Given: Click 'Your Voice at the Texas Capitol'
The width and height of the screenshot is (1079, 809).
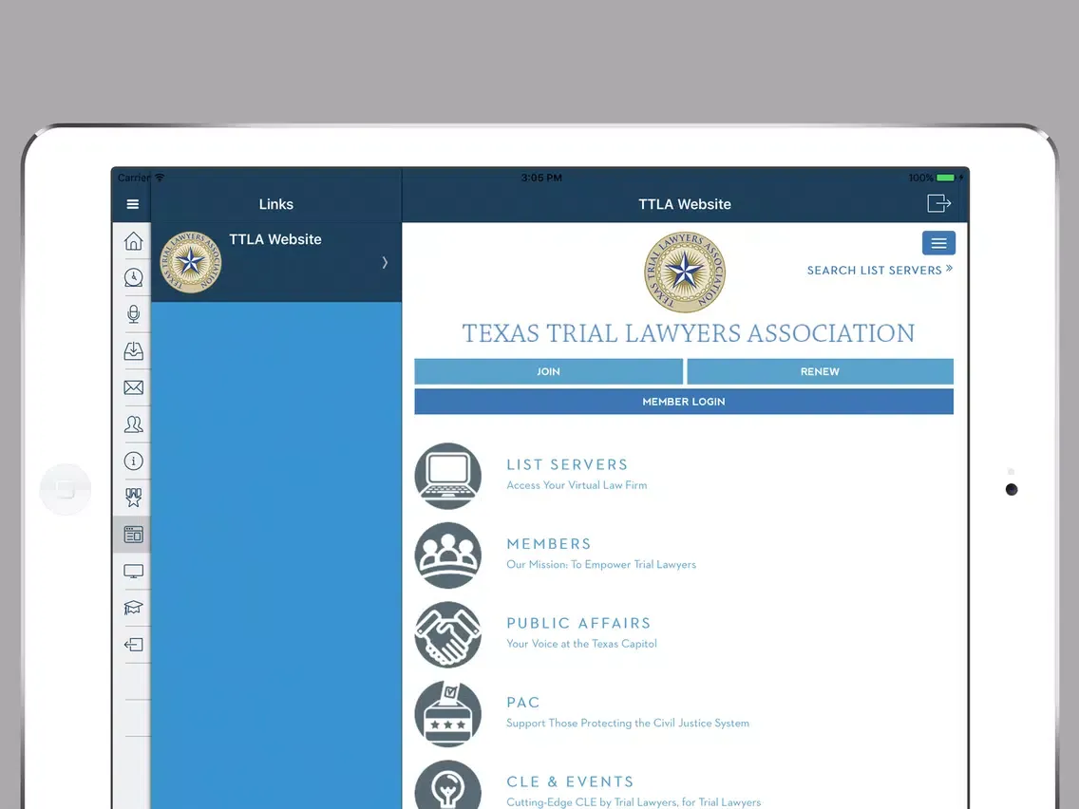Looking at the screenshot, I should click(581, 643).
